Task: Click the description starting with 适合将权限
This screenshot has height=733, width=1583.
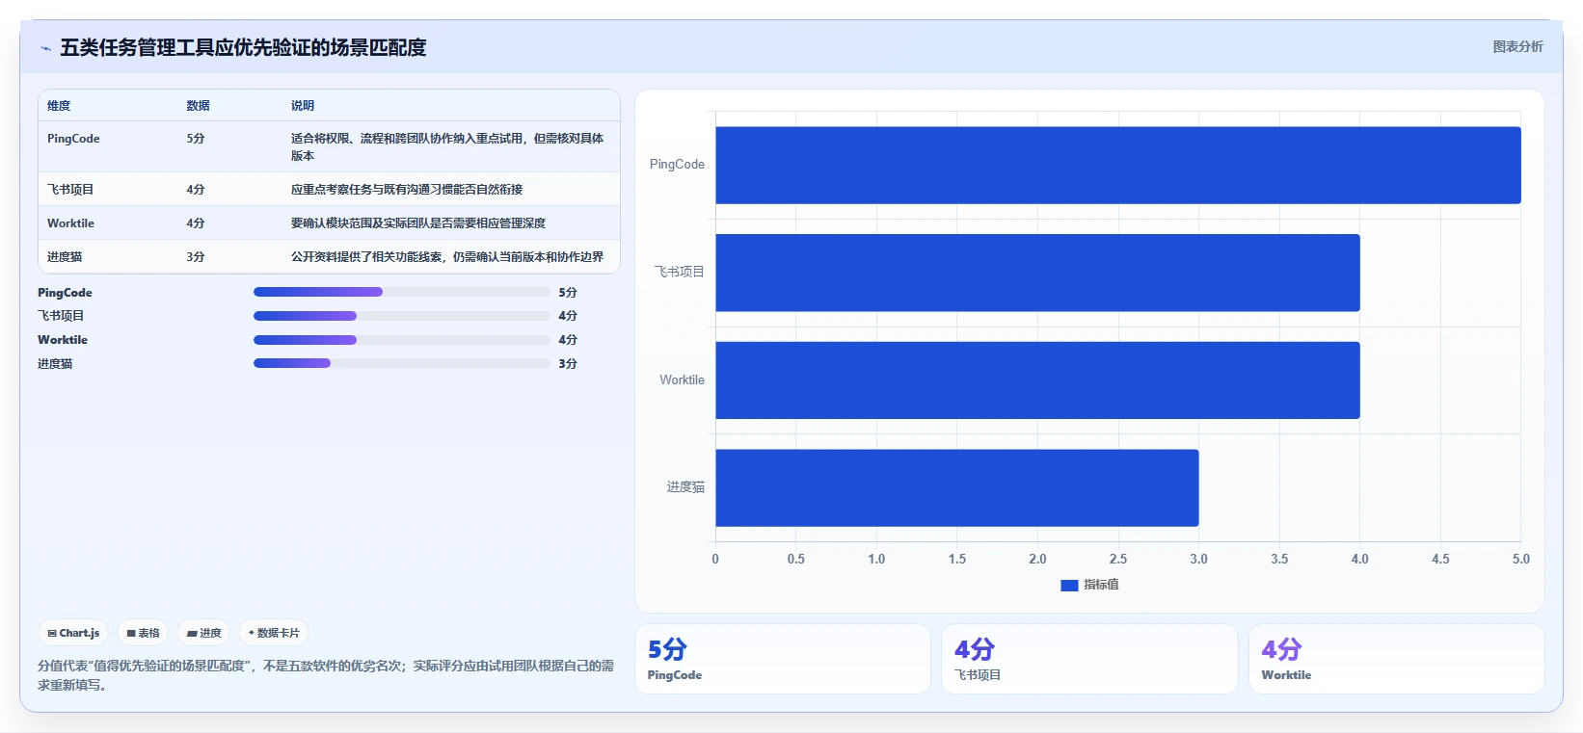Action: pos(447,147)
